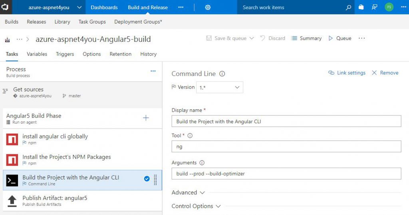Select the Process build process row
Screen dimensions: 409x215
[x=81, y=72]
